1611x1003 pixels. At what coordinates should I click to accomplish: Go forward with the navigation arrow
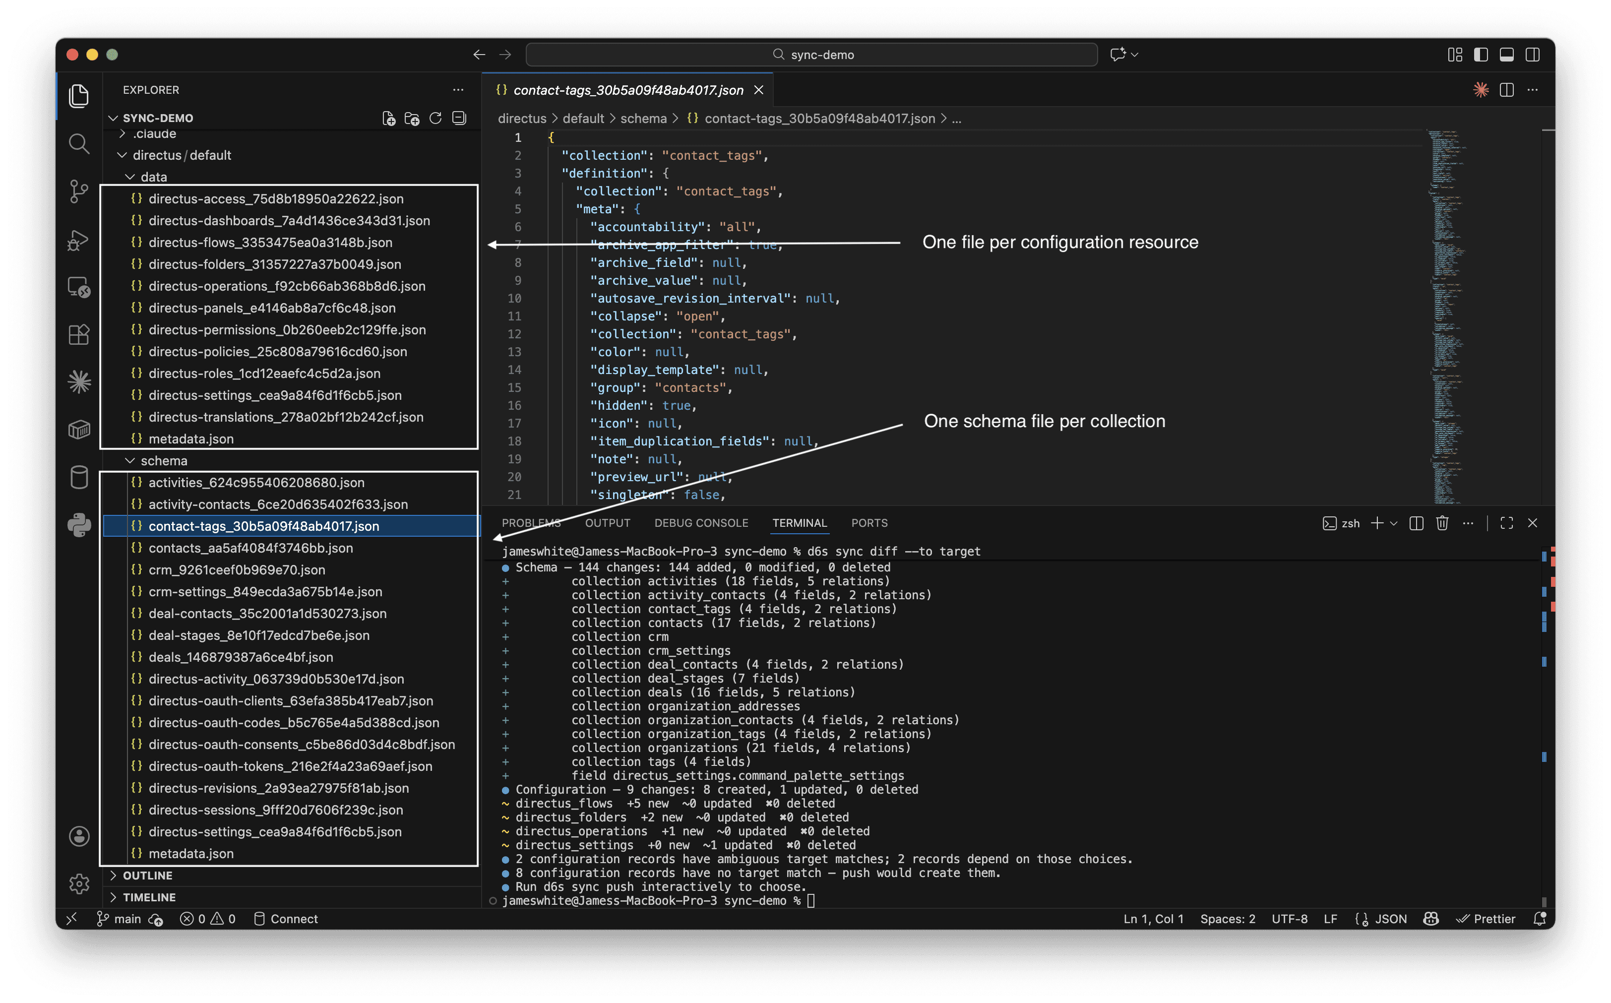tap(505, 55)
